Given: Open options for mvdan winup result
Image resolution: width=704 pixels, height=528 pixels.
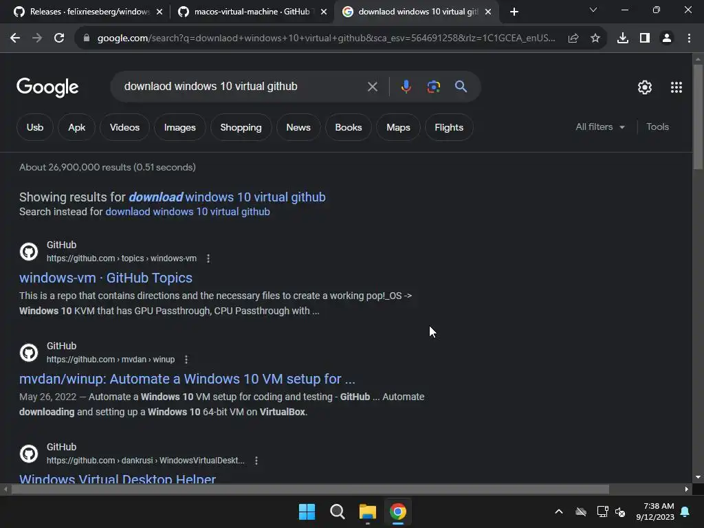Looking at the screenshot, I should (x=186, y=360).
